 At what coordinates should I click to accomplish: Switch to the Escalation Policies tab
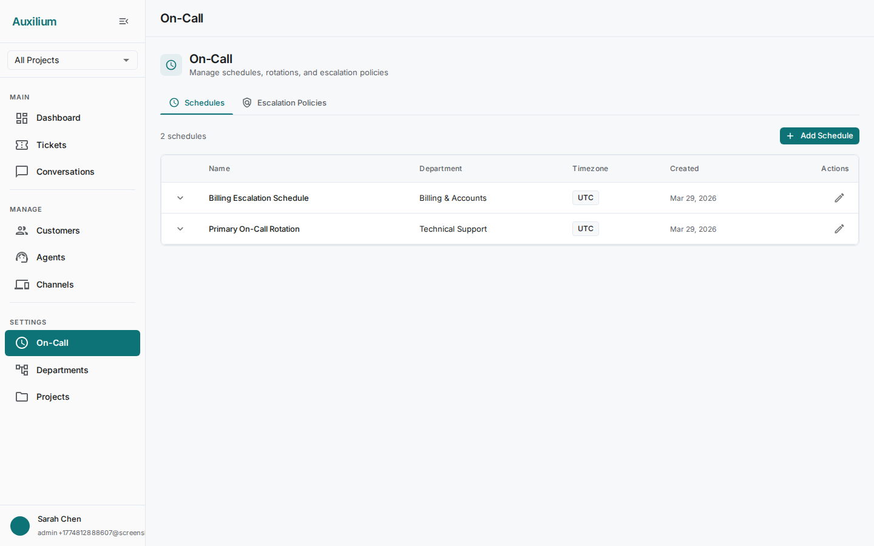tap(284, 103)
